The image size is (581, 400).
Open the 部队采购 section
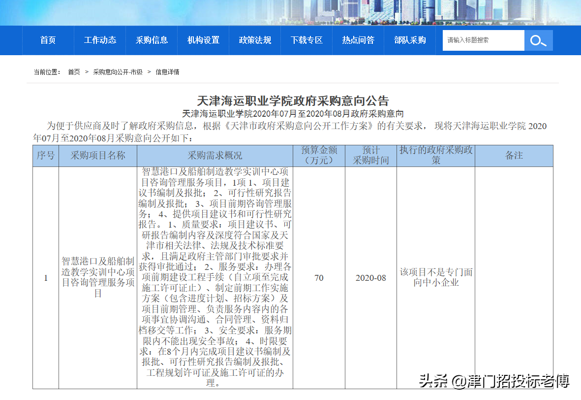pos(410,40)
